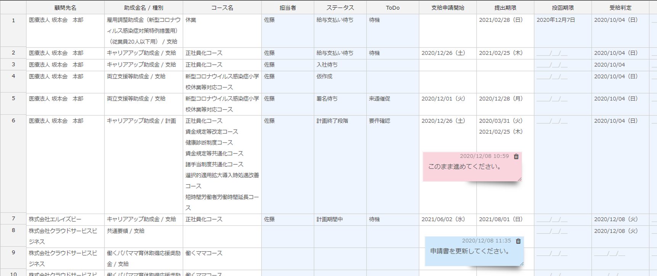Open the 担当者 cell in row 7
Screen dimensions: 657x276
click(287, 220)
